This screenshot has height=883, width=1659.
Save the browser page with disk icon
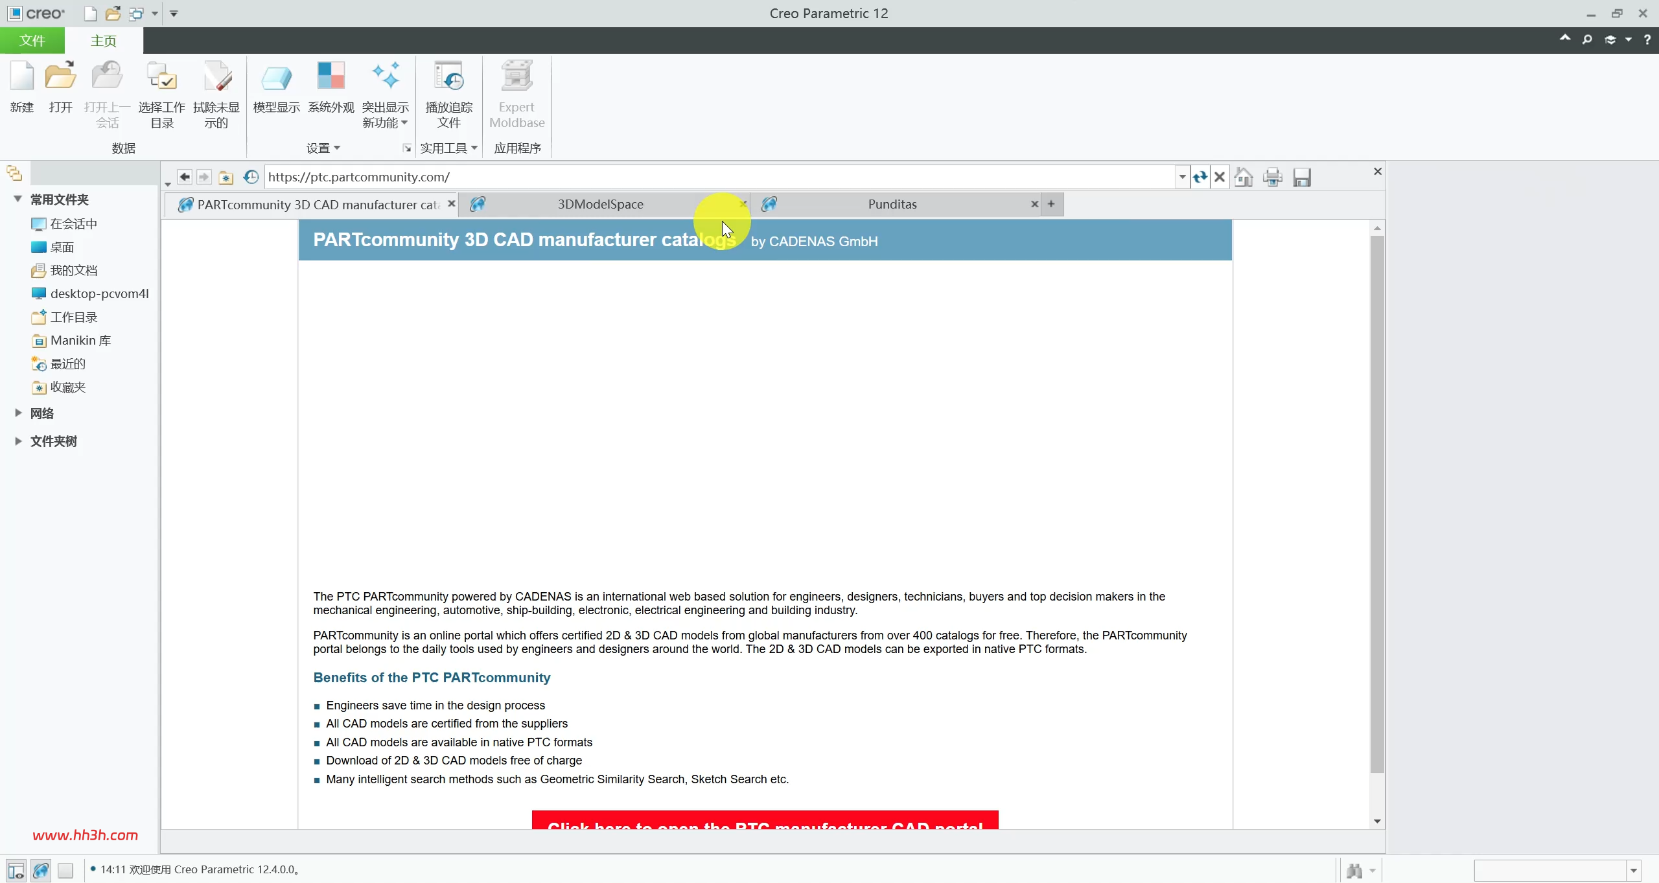click(1302, 177)
